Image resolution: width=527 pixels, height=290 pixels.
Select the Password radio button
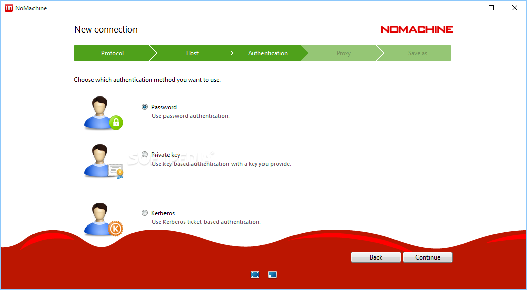[145, 107]
